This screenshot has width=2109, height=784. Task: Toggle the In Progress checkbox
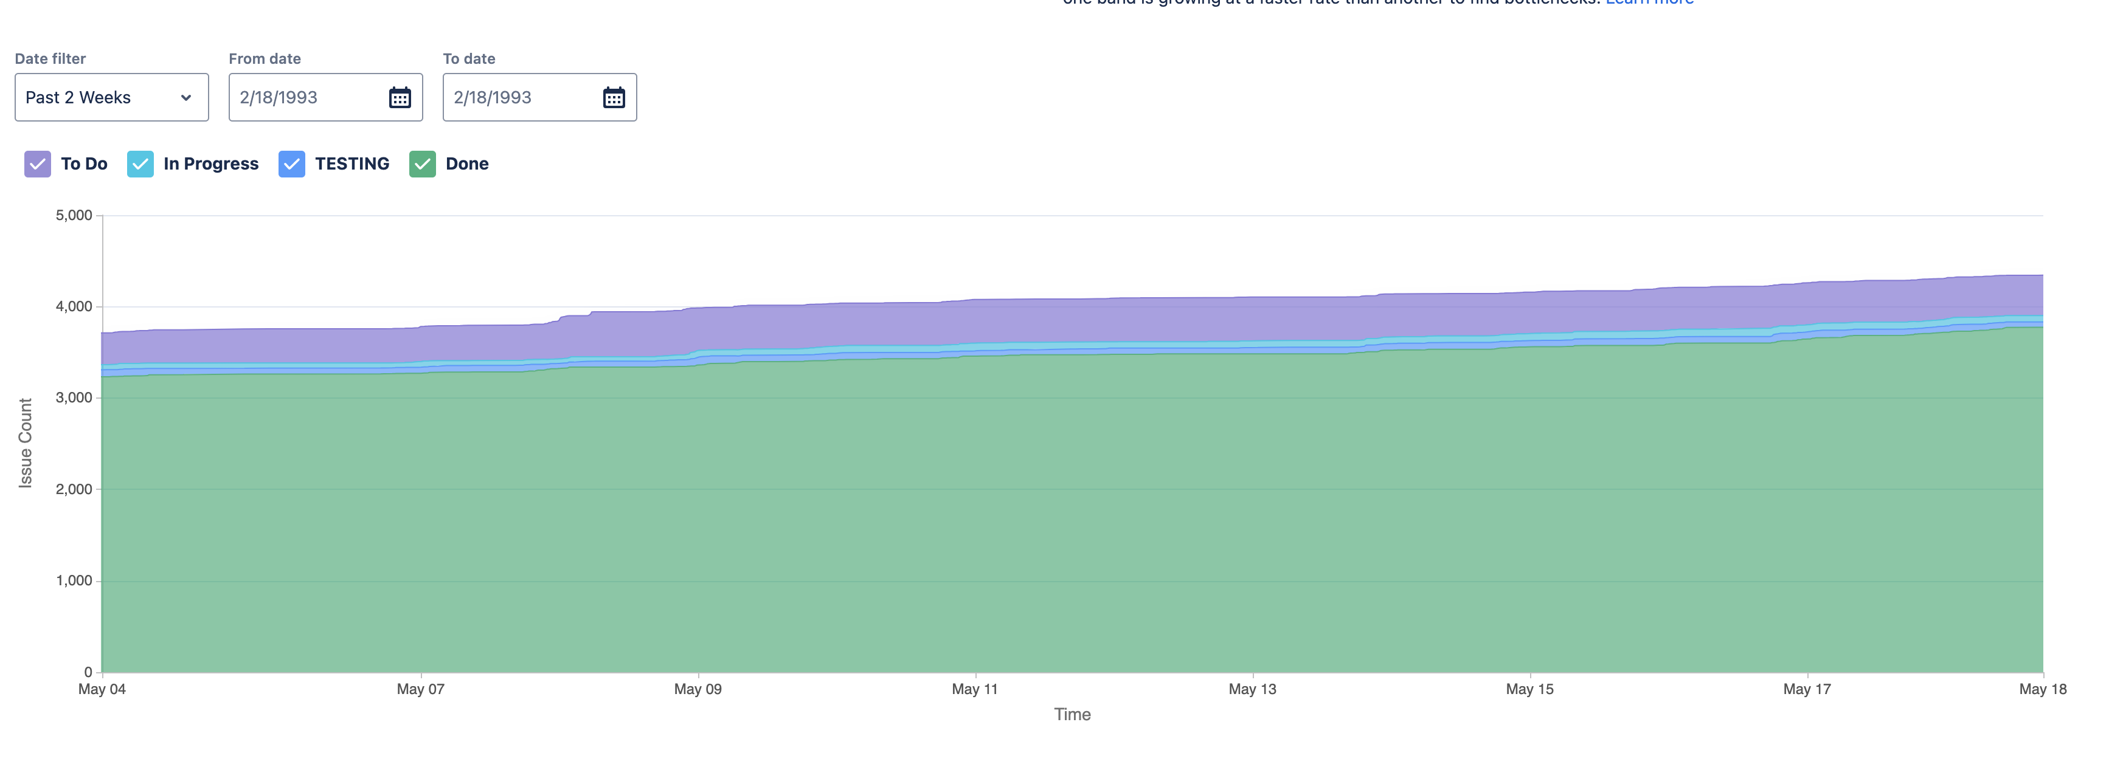[x=140, y=163]
